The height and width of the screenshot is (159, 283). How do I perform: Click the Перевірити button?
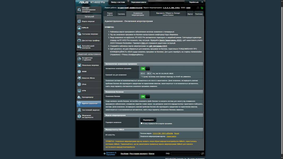point(148,120)
